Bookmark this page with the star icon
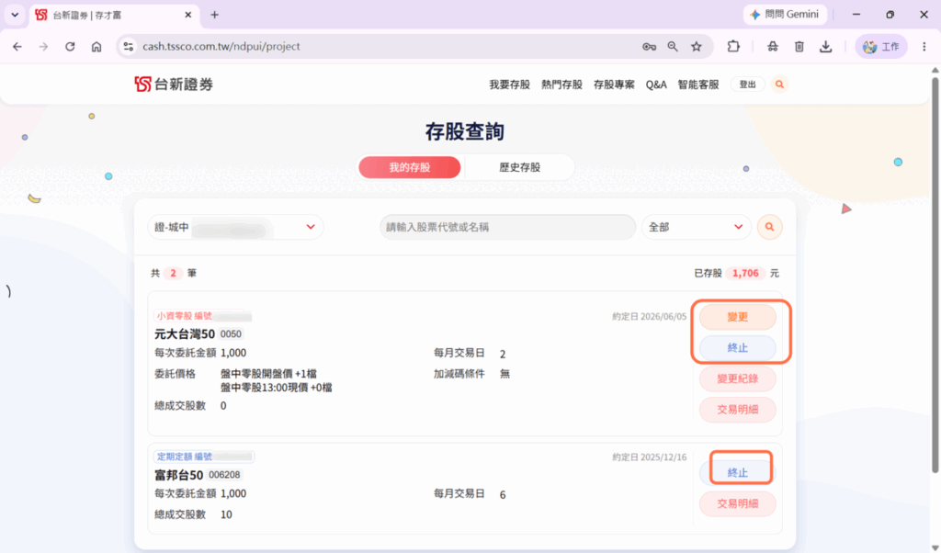Image resolution: width=941 pixels, height=553 pixels. [697, 47]
